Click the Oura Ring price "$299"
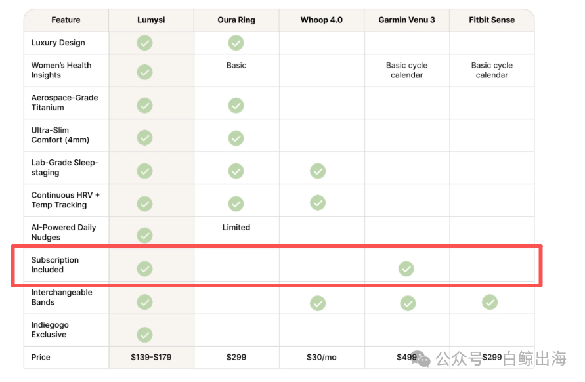The width and height of the screenshot is (585, 382). point(236,357)
